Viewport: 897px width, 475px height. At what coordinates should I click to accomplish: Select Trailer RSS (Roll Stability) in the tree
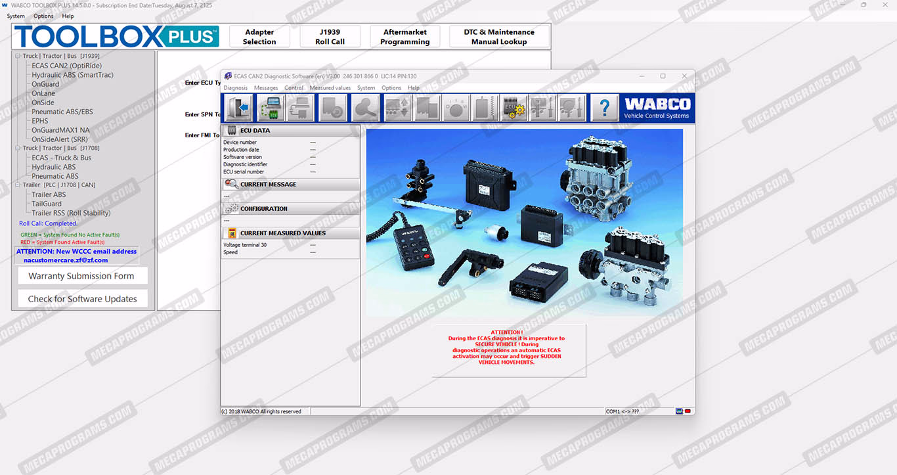(71, 213)
